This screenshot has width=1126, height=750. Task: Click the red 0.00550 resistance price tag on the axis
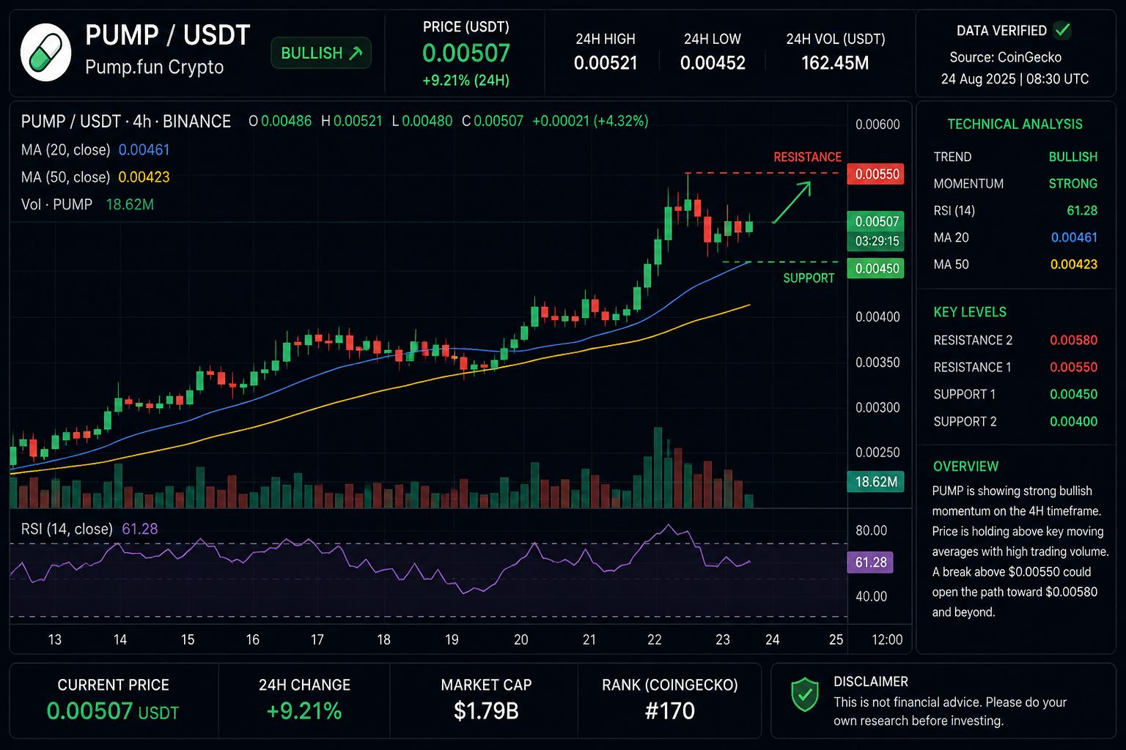tap(875, 174)
